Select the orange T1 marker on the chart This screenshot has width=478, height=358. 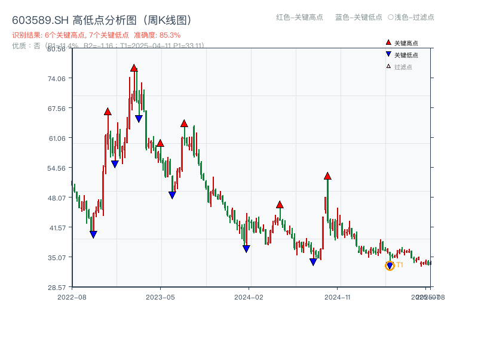click(x=389, y=265)
